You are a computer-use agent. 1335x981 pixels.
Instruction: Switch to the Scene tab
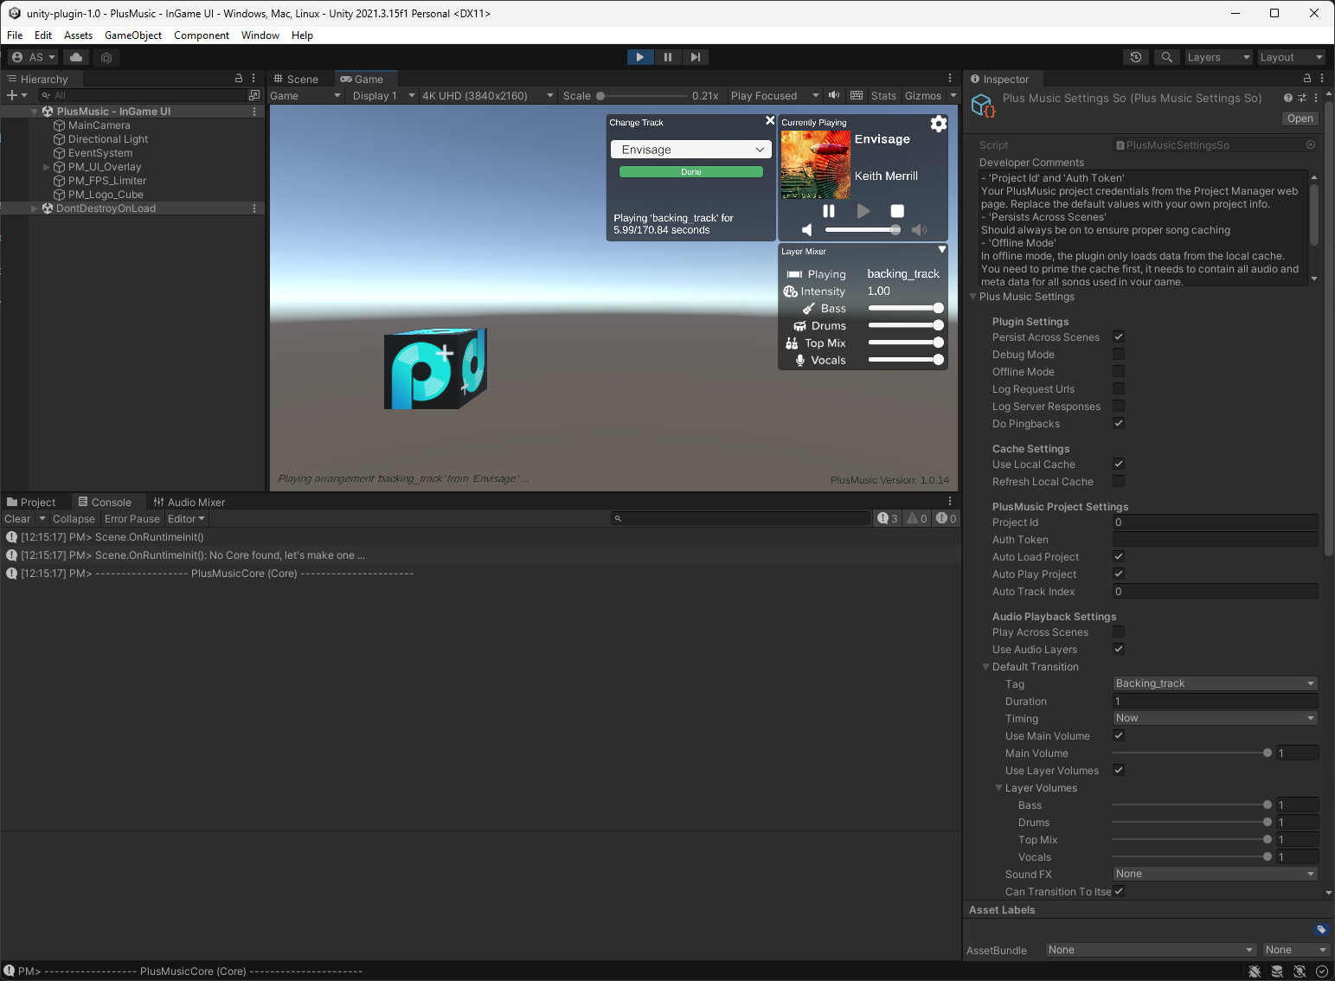pos(296,79)
